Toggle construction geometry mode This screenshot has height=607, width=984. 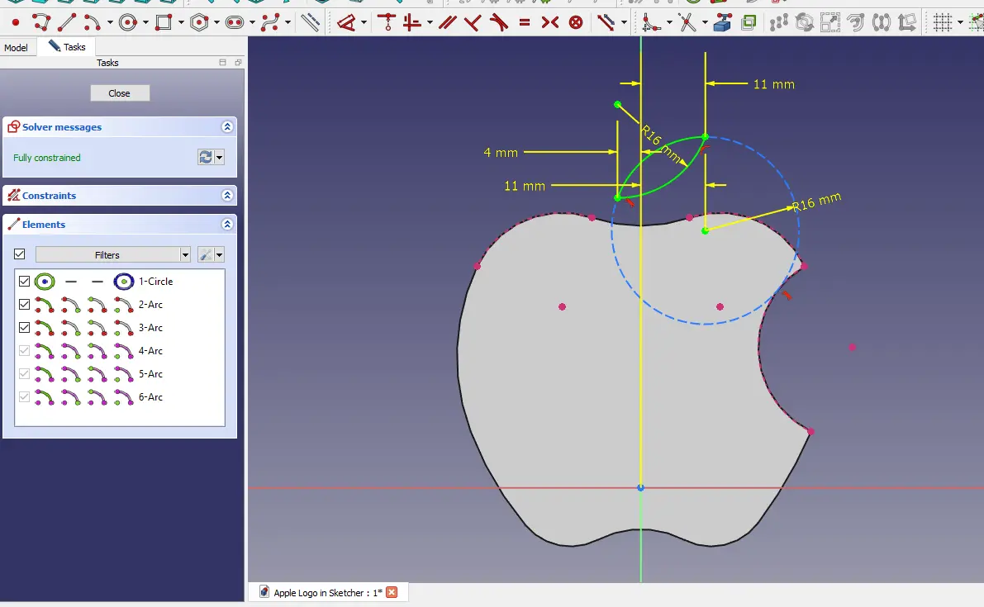coord(311,22)
